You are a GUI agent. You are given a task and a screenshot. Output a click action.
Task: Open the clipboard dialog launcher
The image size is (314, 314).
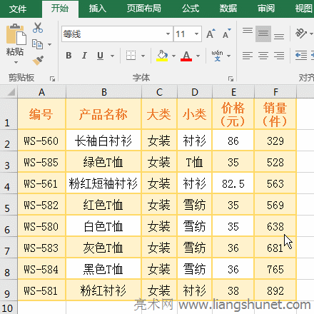pyautogui.click(x=52, y=78)
